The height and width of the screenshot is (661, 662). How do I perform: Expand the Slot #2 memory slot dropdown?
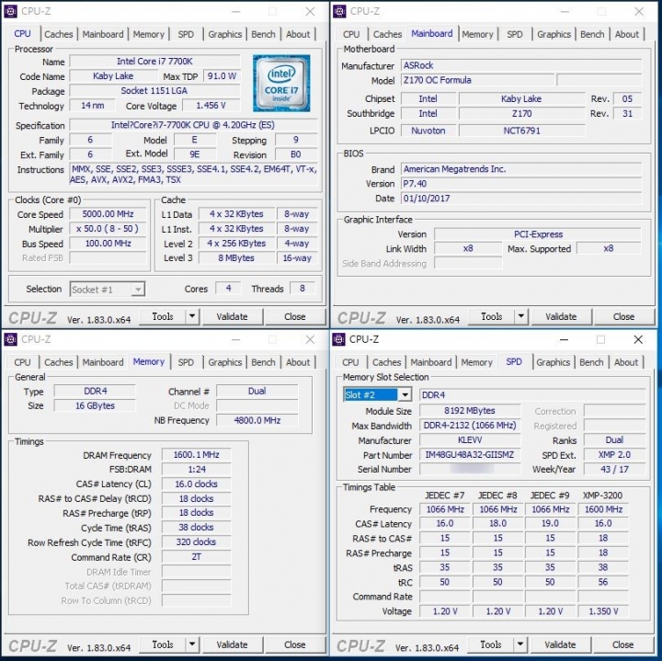[x=405, y=394]
